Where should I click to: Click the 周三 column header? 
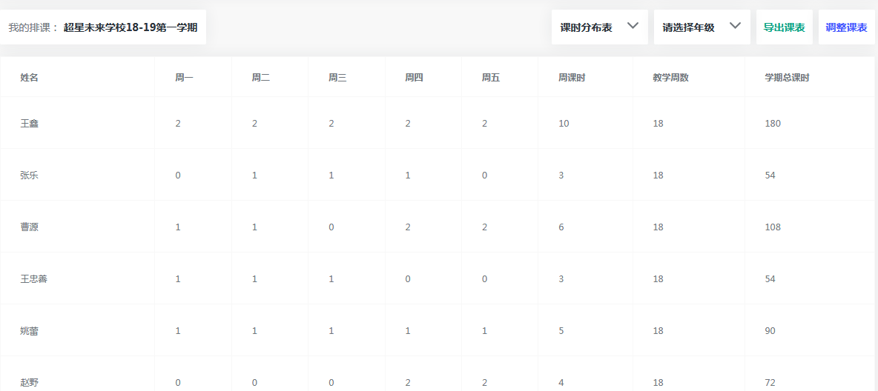point(337,78)
